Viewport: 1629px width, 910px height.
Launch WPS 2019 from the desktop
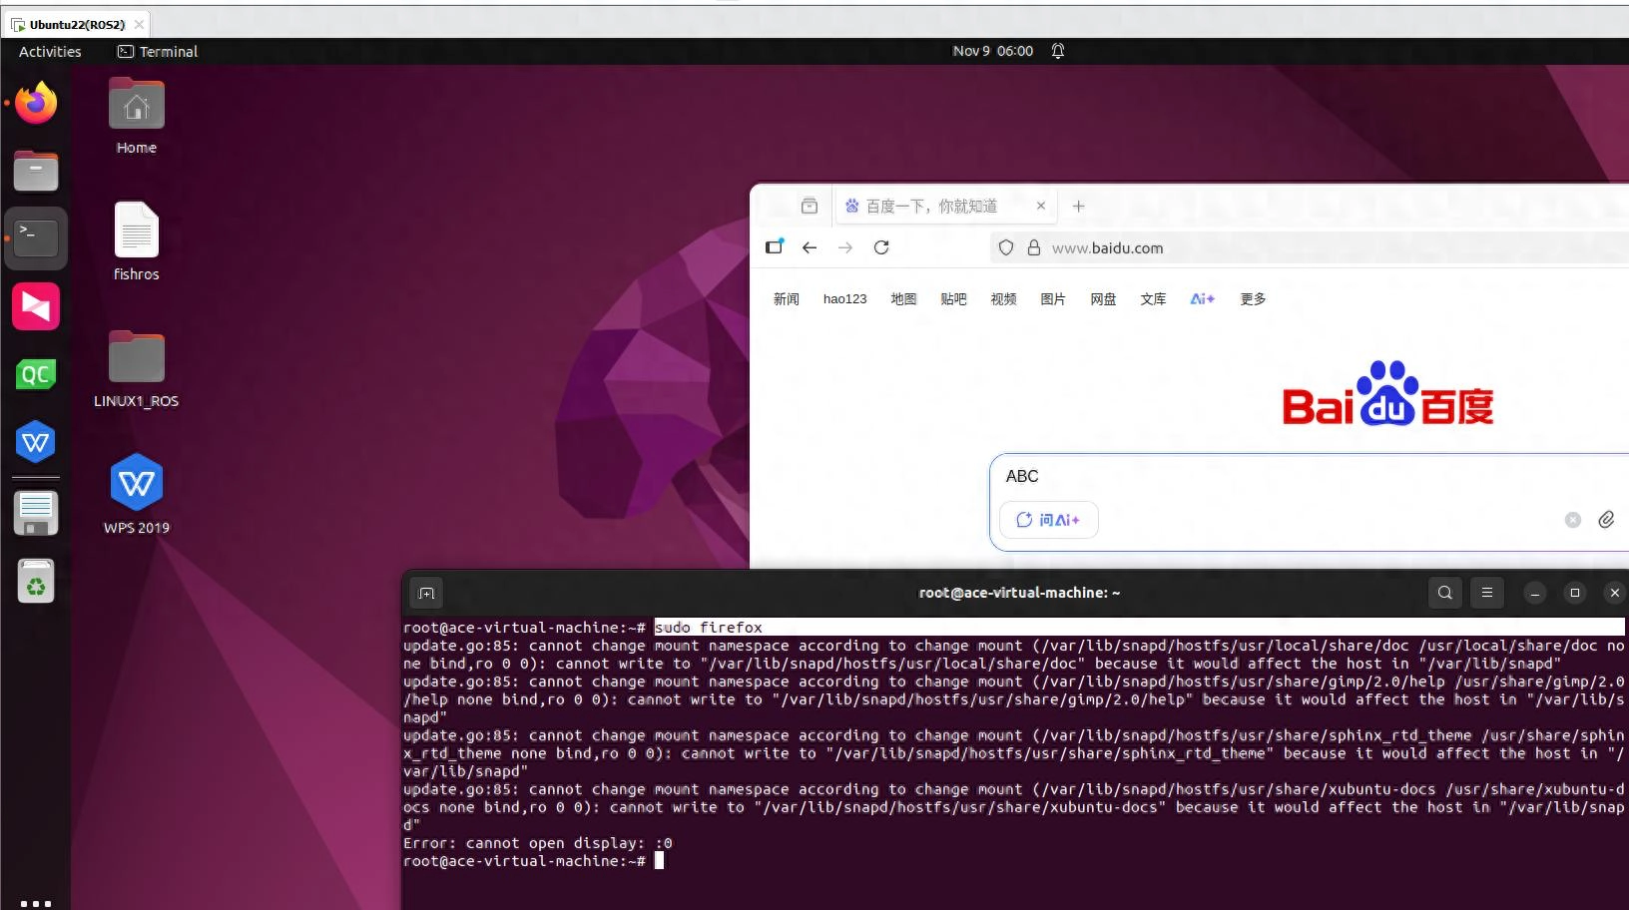[x=136, y=484]
